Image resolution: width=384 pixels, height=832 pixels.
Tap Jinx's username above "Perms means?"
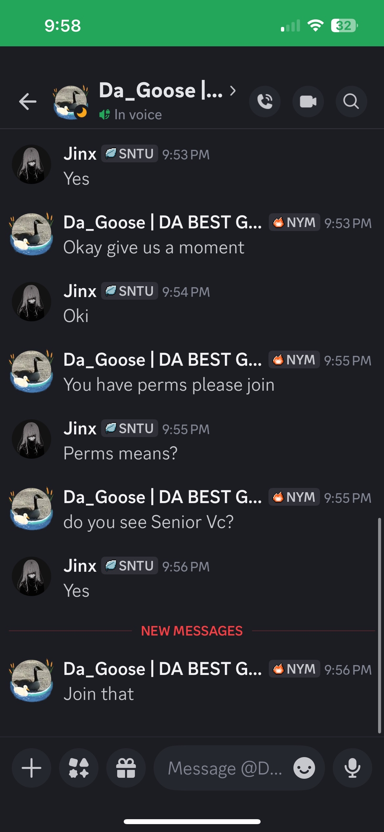80,428
